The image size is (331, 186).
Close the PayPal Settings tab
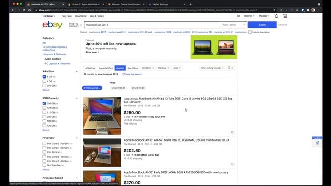pyautogui.click(x=184, y=4)
